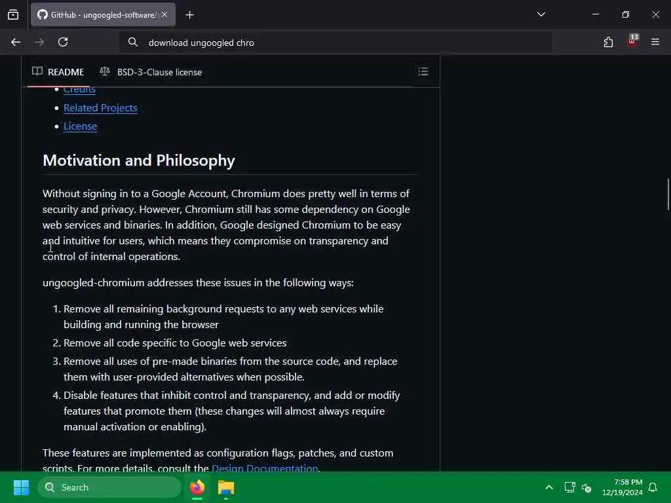The height and width of the screenshot is (503, 671).
Task: Open the uBlock extension icon with badge 13
Action: tap(632, 41)
